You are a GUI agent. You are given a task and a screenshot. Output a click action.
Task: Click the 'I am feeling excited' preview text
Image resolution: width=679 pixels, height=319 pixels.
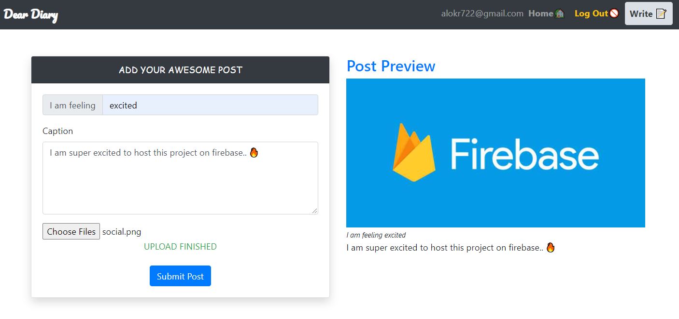tap(376, 235)
